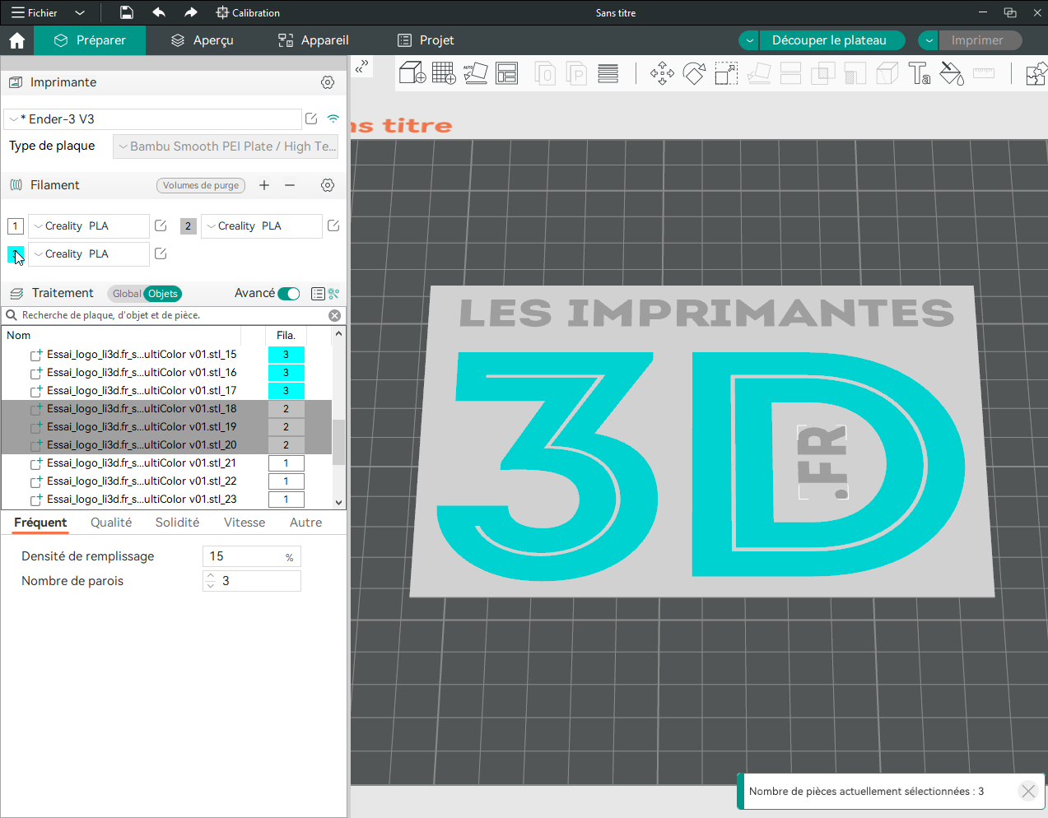Open Imprimante settings gear
Image resolution: width=1048 pixels, height=818 pixels.
point(328,82)
